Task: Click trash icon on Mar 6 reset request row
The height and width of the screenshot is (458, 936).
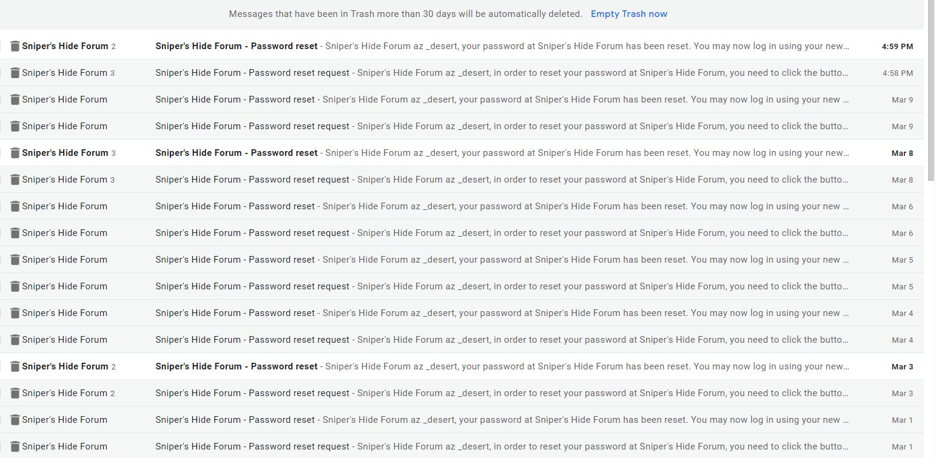Action: (x=15, y=233)
